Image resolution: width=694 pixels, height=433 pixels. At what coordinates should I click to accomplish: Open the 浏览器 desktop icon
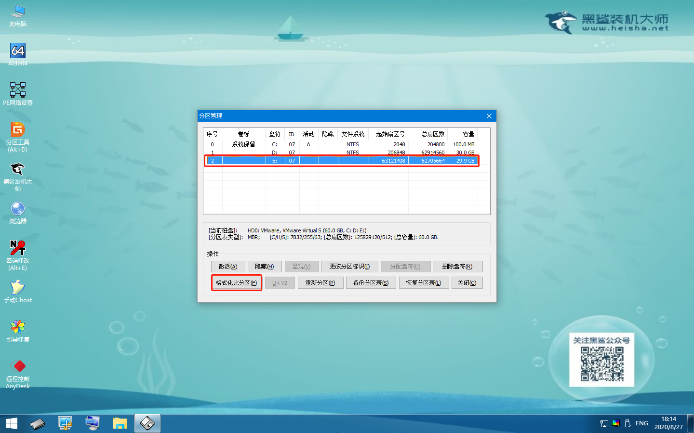(x=18, y=212)
